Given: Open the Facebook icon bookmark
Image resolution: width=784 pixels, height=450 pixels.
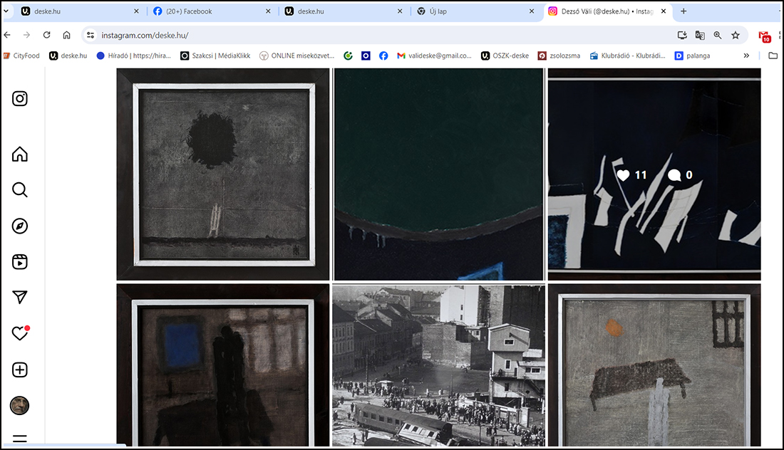Looking at the screenshot, I should point(383,56).
